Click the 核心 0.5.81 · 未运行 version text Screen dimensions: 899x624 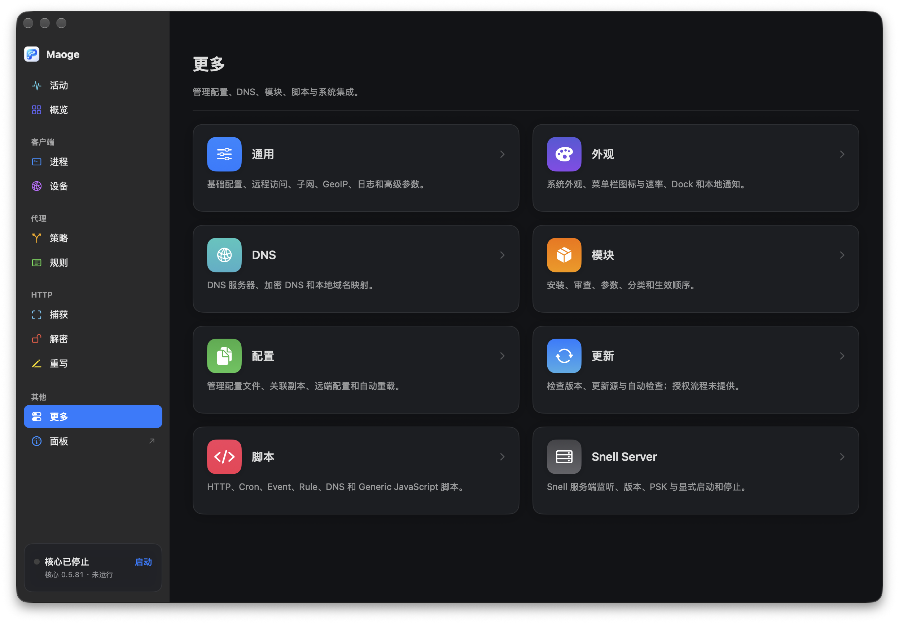point(79,575)
